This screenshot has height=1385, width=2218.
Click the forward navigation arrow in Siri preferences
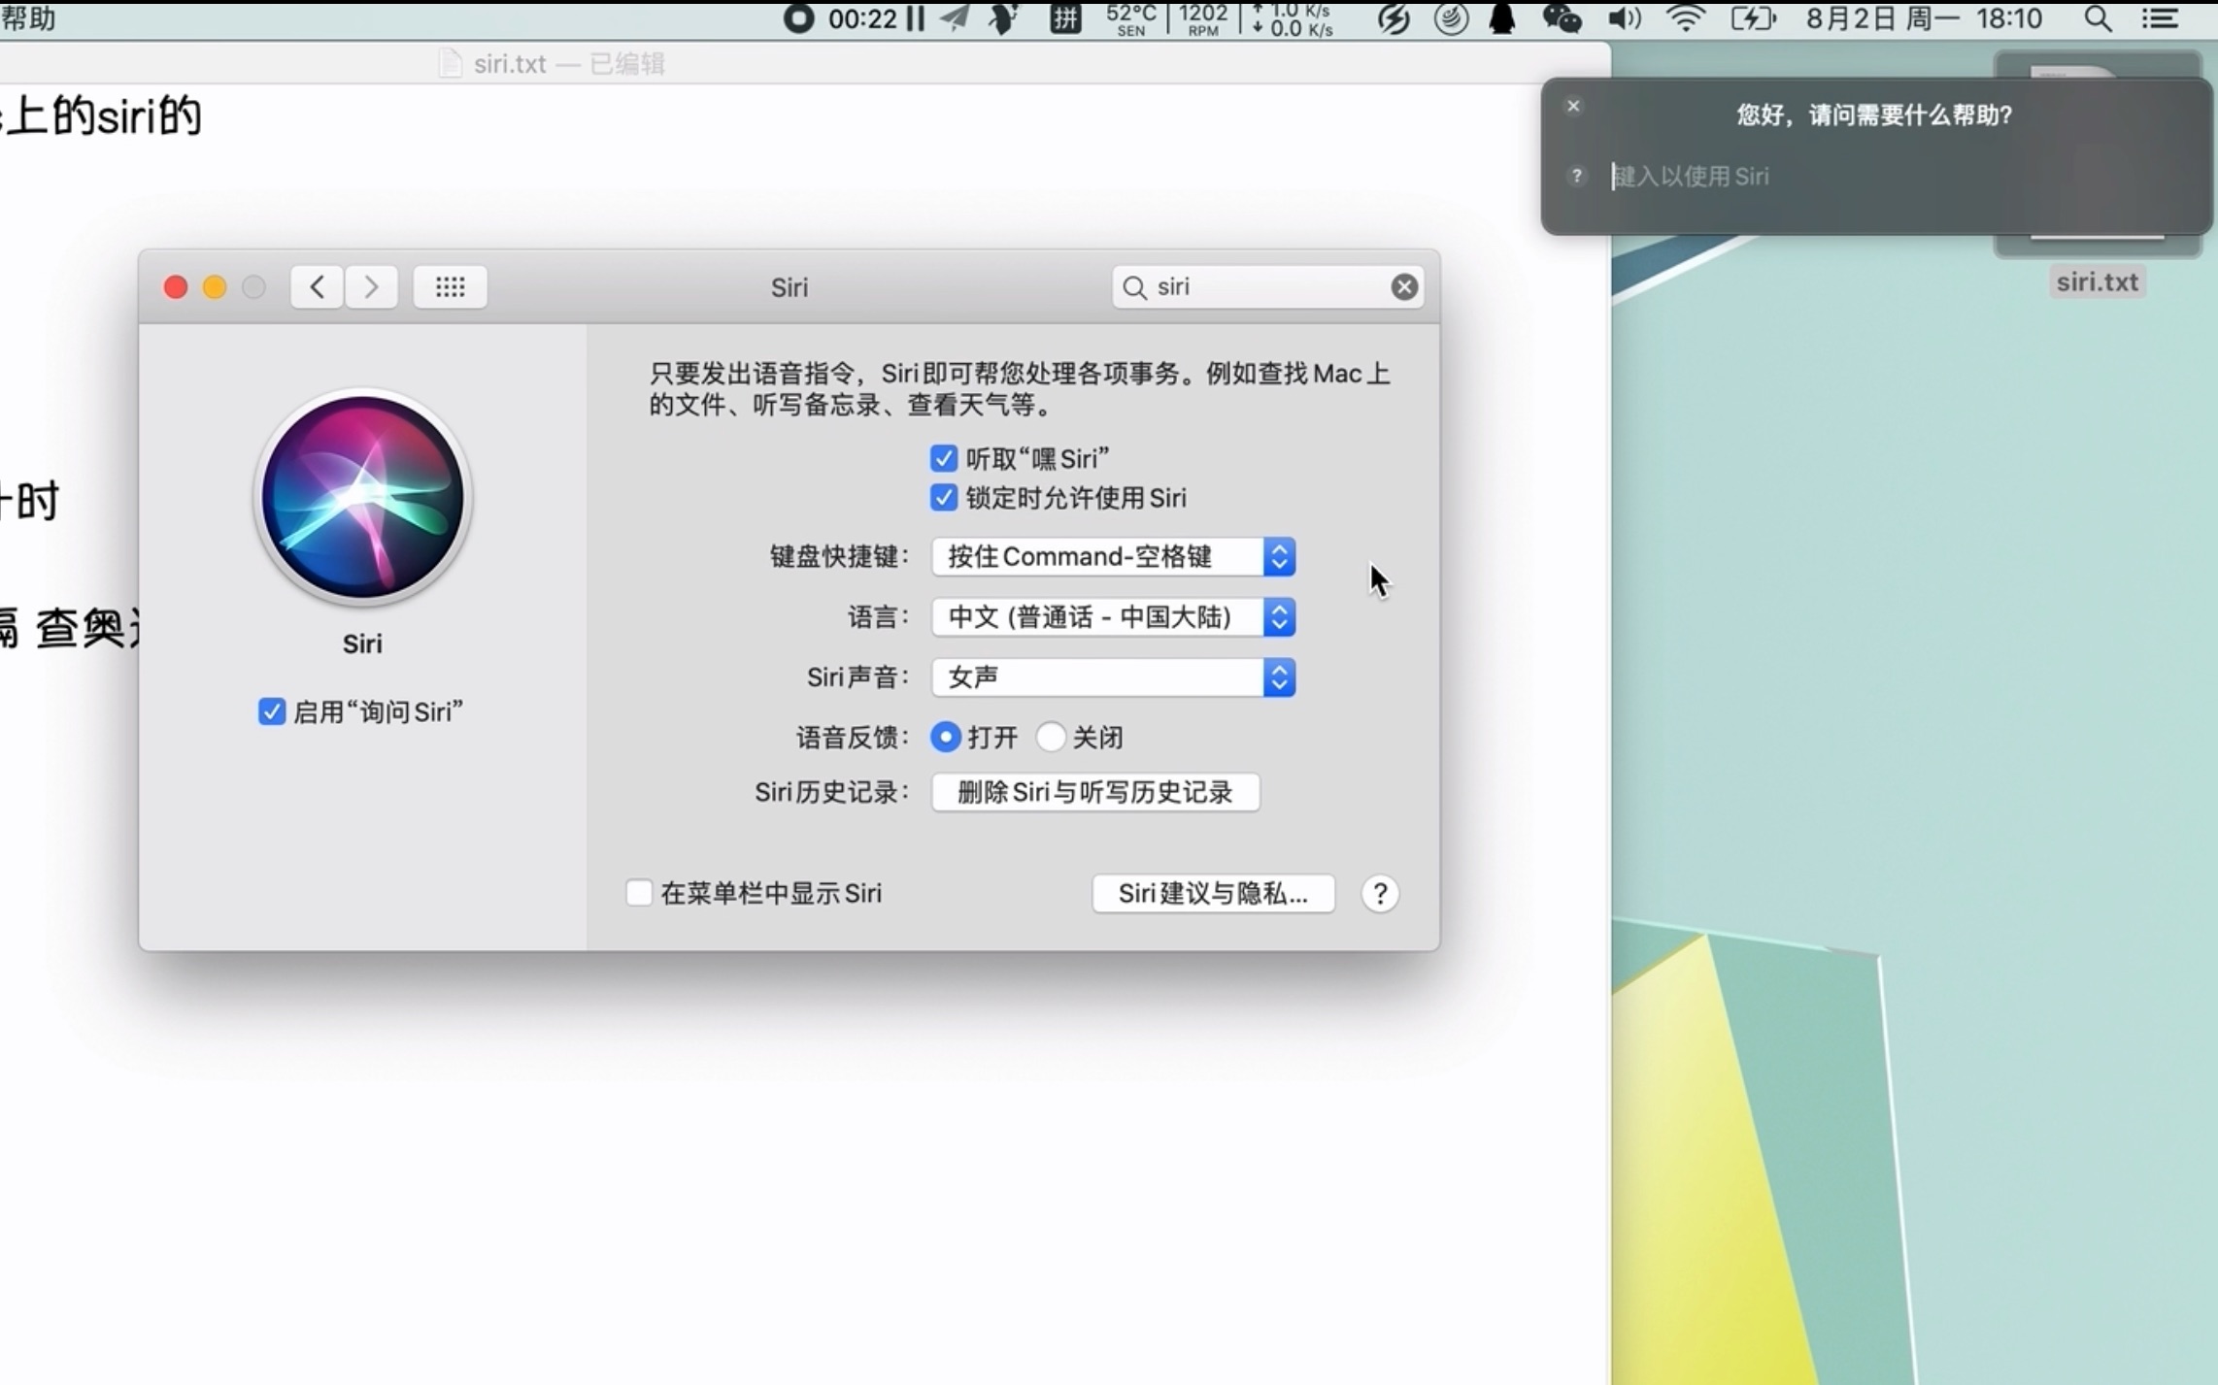coord(371,287)
